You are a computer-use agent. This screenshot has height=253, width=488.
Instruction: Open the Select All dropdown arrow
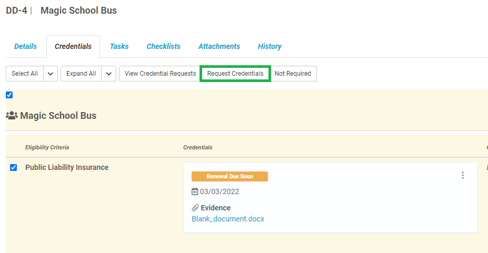[51, 74]
